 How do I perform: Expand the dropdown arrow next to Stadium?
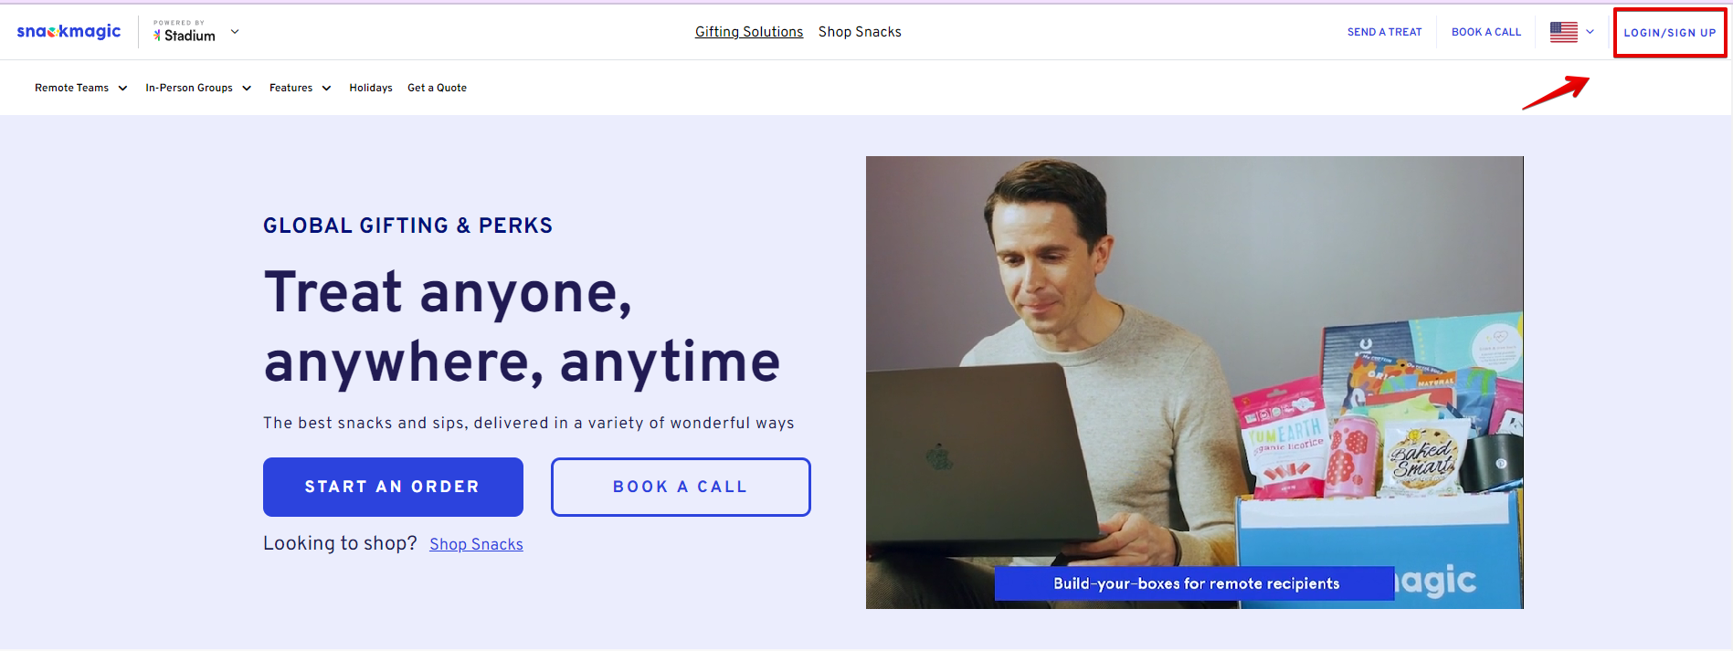(235, 32)
